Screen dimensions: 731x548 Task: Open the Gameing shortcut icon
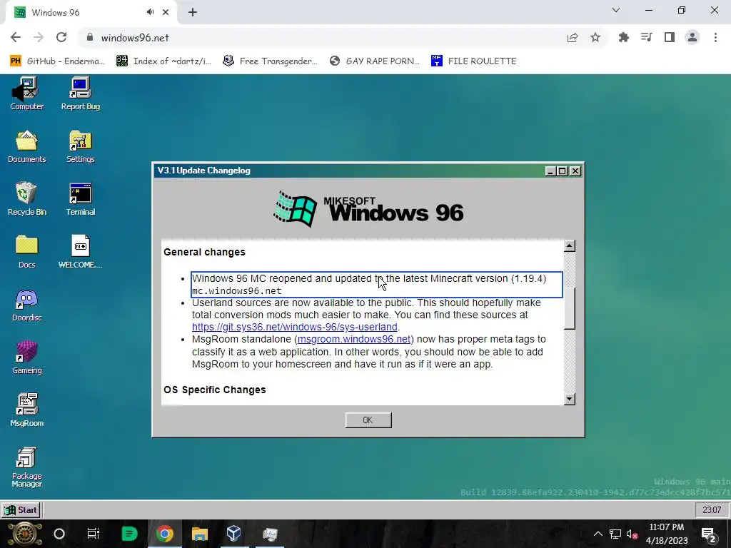tap(26, 357)
